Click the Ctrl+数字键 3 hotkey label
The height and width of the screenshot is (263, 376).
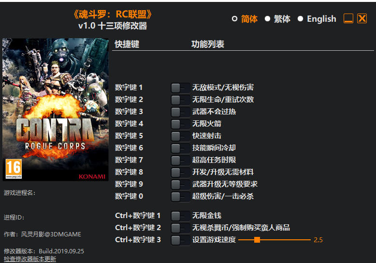(x=138, y=239)
